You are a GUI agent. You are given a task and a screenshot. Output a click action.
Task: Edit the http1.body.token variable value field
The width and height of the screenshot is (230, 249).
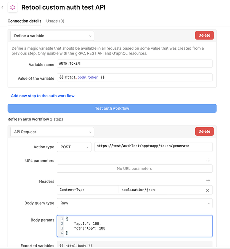click(134, 77)
